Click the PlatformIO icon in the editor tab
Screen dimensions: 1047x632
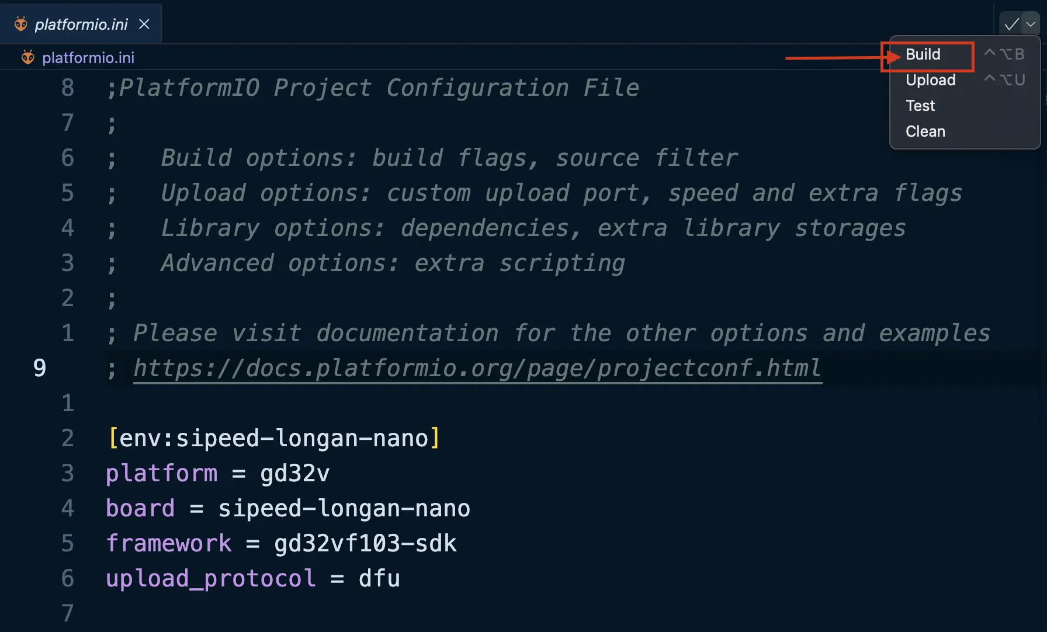(x=21, y=24)
